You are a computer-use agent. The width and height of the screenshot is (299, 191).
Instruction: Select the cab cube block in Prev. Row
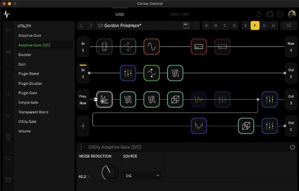(x=175, y=99)
